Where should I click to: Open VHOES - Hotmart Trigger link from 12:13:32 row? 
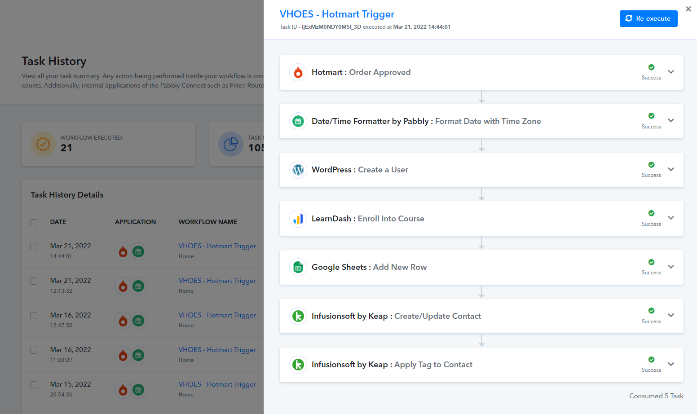pos(217,281)
